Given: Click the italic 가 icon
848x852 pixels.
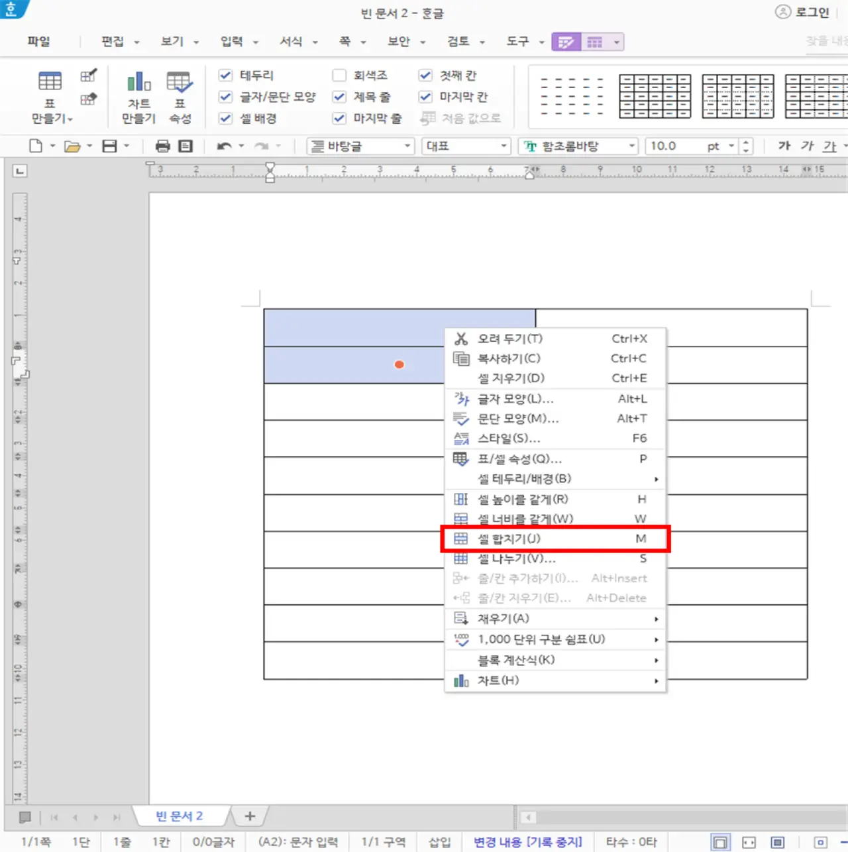Looking at the screenshot, I should pos(807,146).
